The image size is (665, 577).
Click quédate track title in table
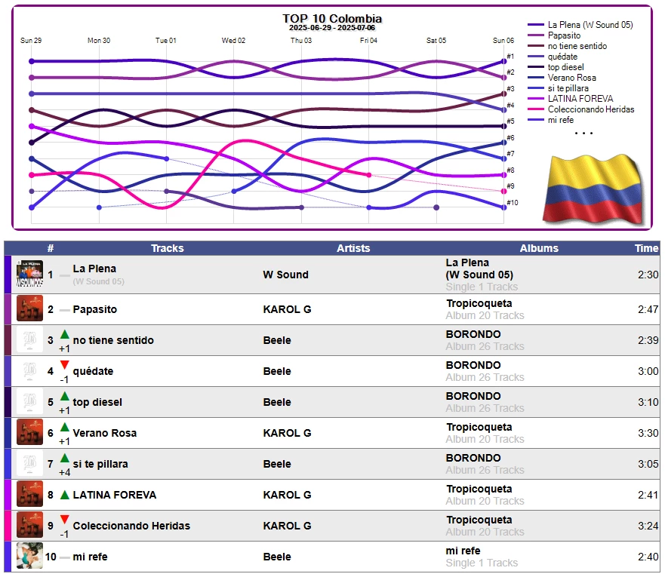click(94, 371)
